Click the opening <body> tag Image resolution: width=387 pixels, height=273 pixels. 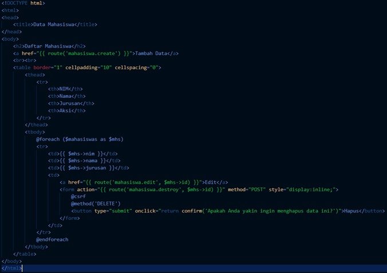10,39
